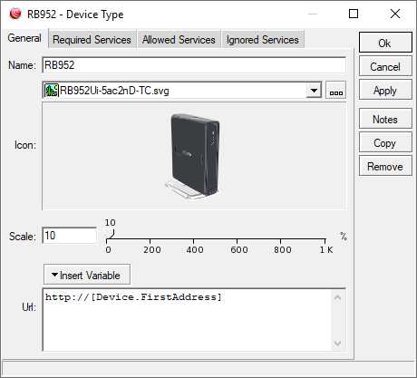417x378 pixels.
Task: Click the Name field containing RB952
Action: [x=194, y=65]
